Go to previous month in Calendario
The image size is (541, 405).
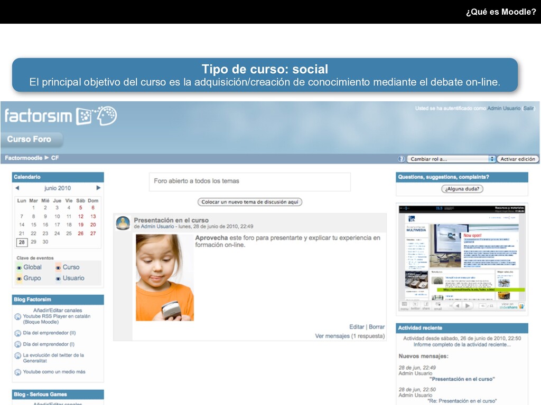point(17,188)
